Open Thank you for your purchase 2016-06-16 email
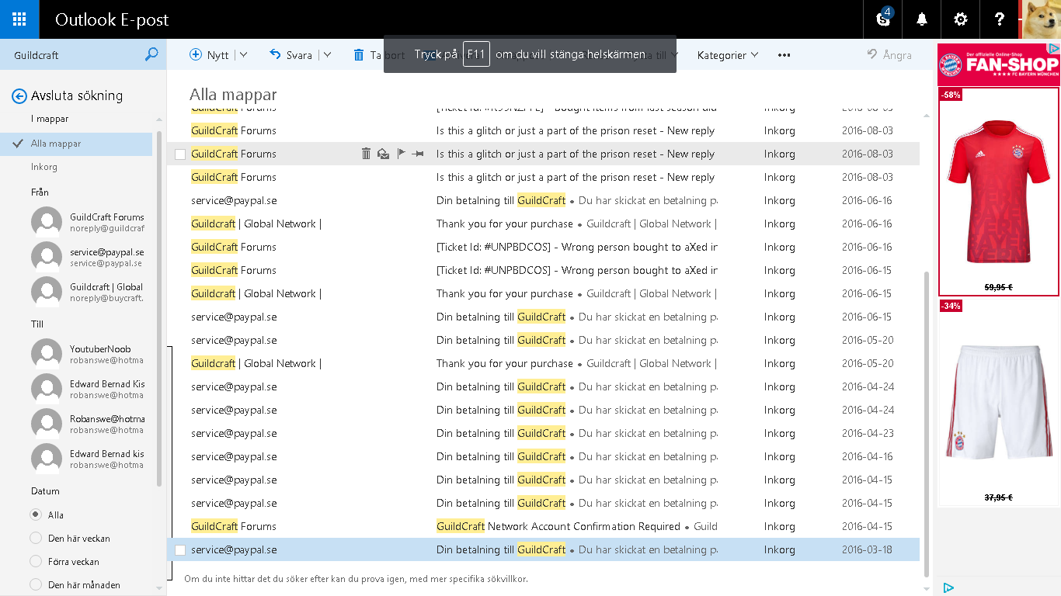 pos(543,223)
